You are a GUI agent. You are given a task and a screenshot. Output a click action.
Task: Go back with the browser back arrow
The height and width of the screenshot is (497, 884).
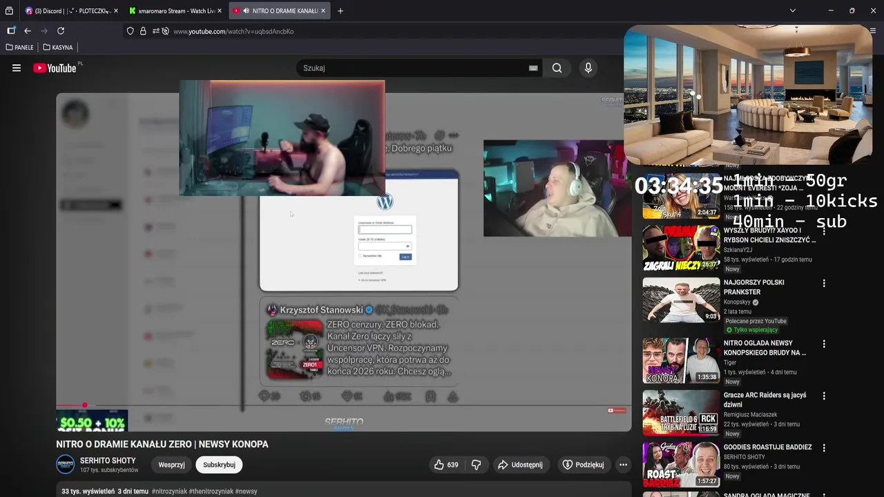click(x=28, y=31)
